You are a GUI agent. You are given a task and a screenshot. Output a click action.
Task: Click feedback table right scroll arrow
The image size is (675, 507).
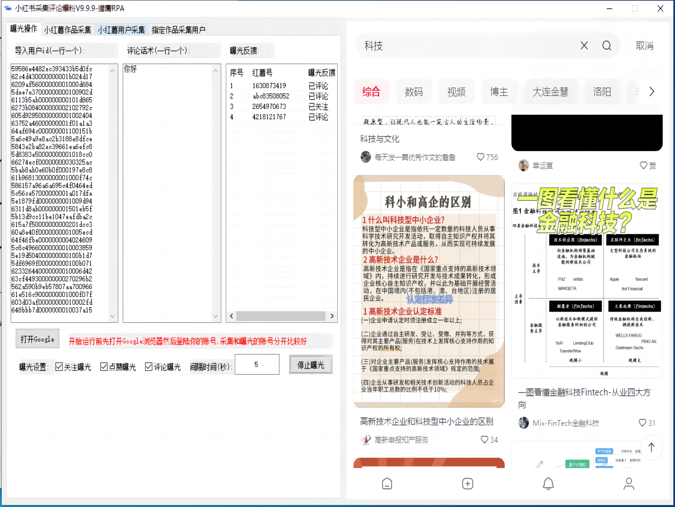click(332, 316)
